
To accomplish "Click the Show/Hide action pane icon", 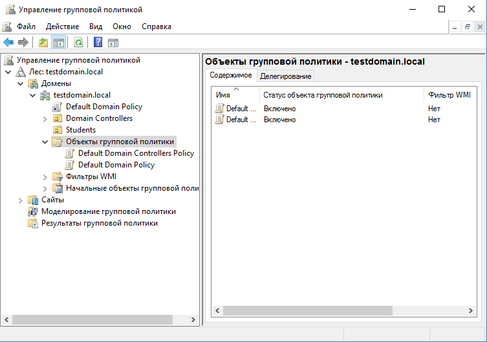I will (113, 43).
